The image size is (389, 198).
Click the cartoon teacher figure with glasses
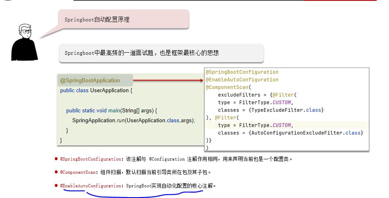24,42
